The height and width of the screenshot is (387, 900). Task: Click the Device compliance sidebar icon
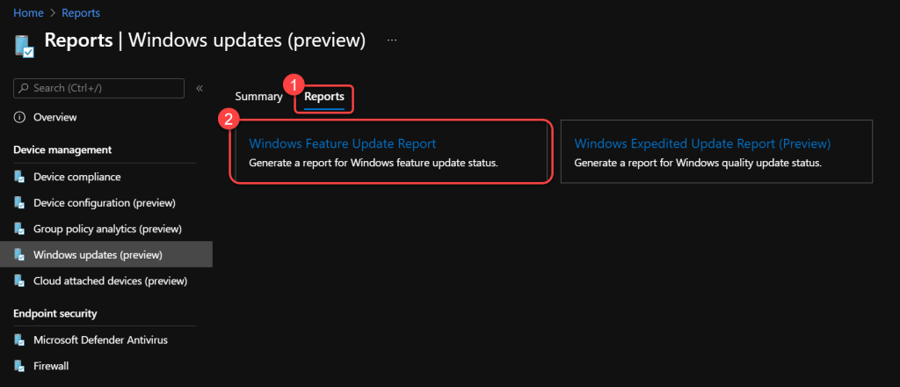[19, 177]
